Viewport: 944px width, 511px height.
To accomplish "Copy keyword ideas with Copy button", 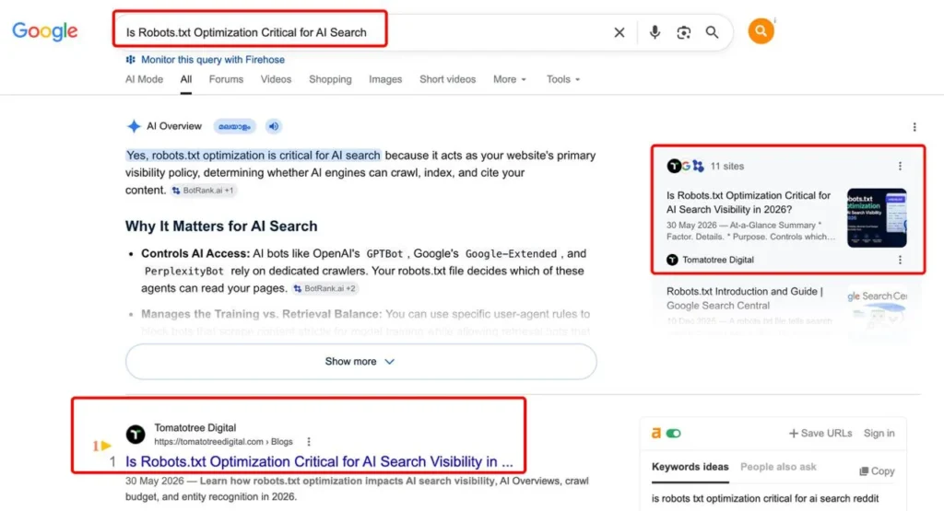I will (877, 471).
